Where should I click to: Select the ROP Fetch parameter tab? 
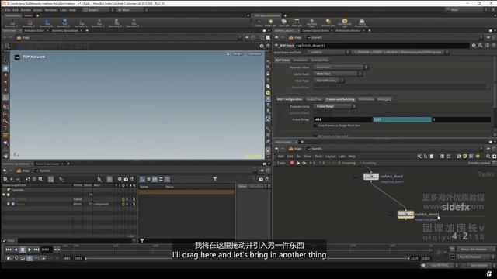click(282, 60)
